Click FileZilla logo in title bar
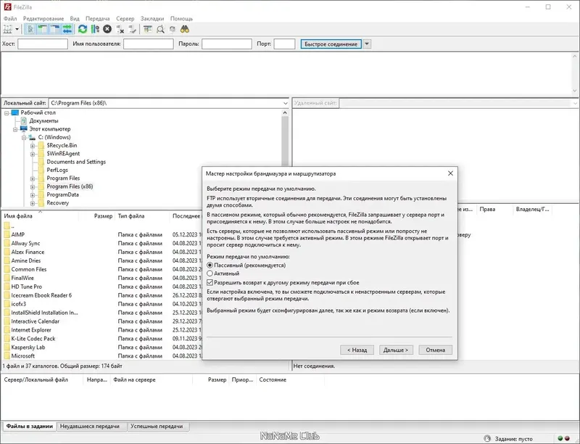The width and height of the screenshot is (580, 444). tap(7, 7)
